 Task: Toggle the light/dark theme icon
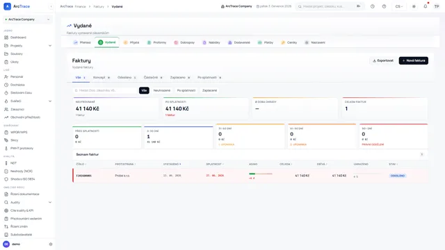tap(414, 6)
